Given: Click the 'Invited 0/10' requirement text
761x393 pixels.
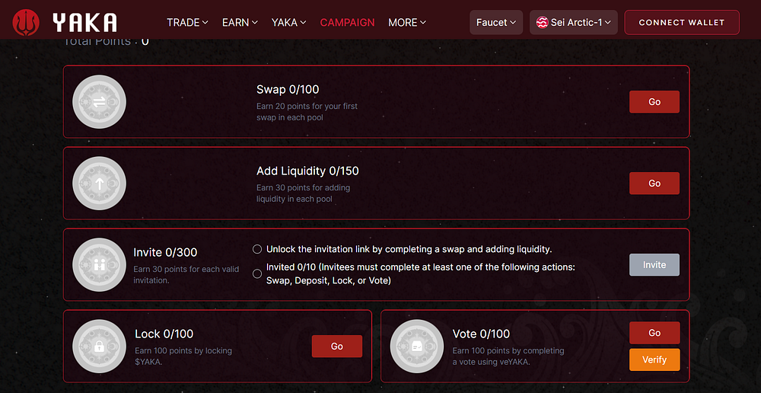Looking at the screenshot, I should (x=421, y=274).
